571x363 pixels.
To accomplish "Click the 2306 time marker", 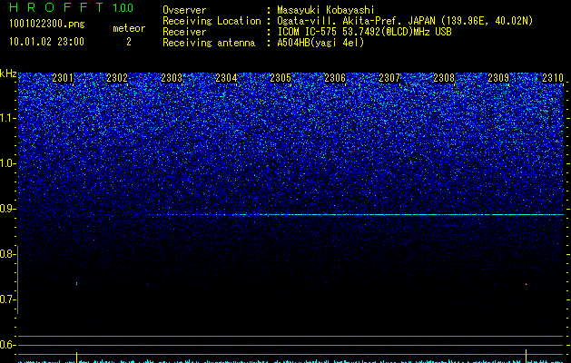I will coord(335,78).
